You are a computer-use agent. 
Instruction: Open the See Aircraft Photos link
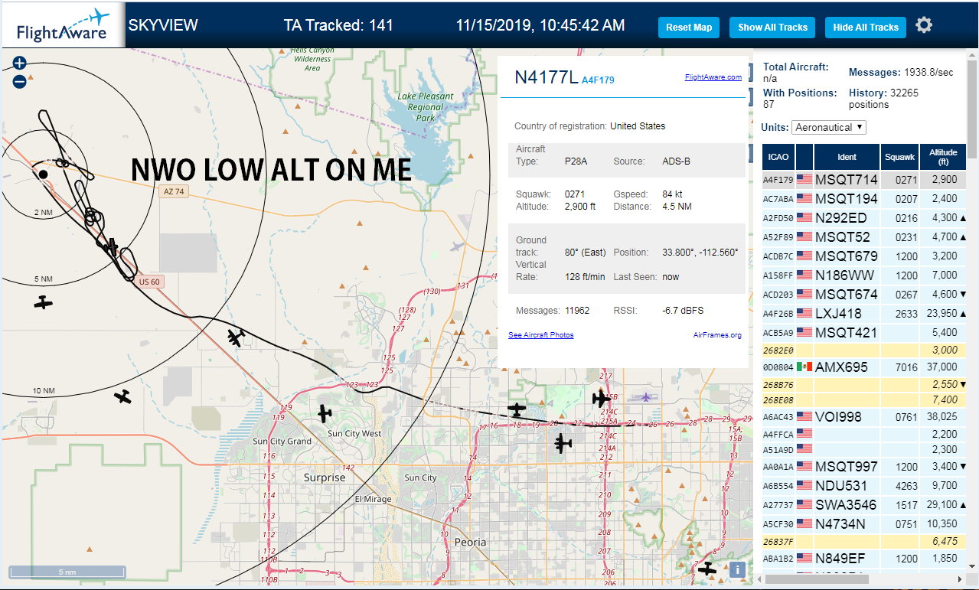point(541,335)
